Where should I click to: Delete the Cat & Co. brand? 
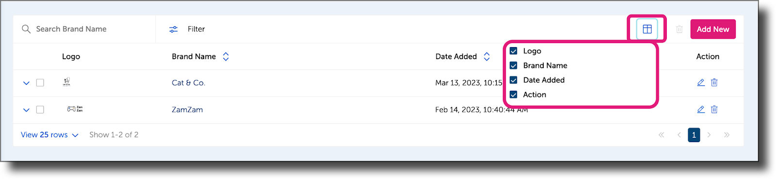[714, 82]
